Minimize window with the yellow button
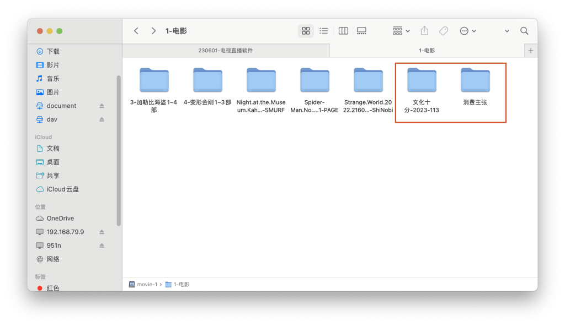This screenshot has width=565, height=327. 50,31
